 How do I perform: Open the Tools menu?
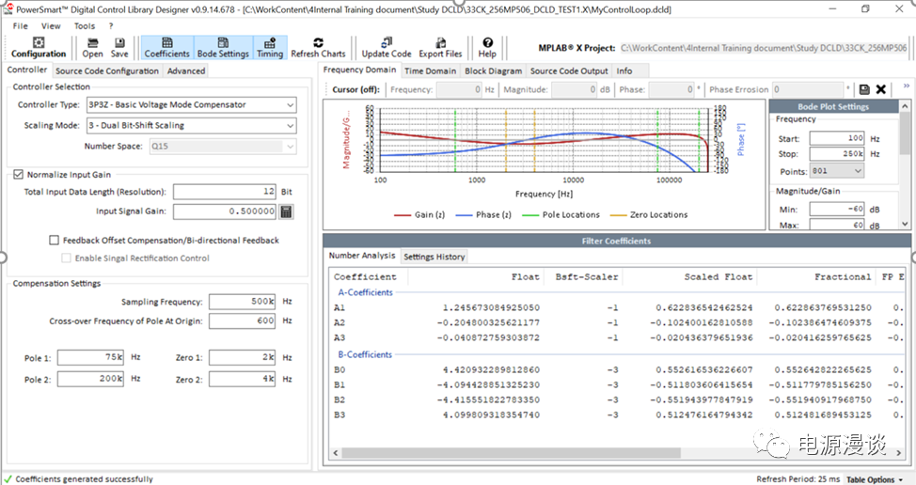pyautogui.click(x=85, y=26)
